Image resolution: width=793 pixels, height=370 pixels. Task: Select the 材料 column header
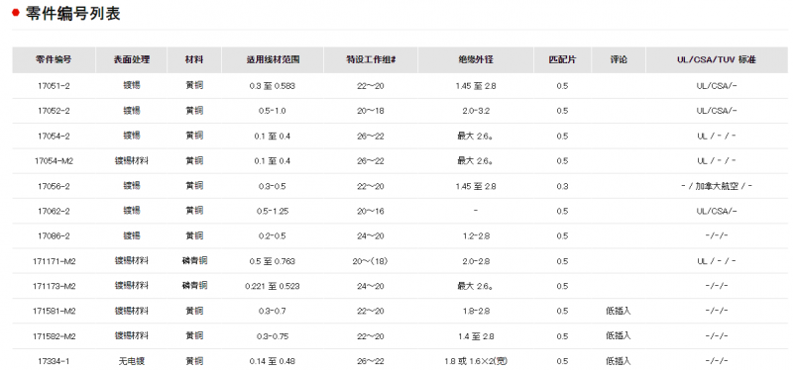[194, 59]
